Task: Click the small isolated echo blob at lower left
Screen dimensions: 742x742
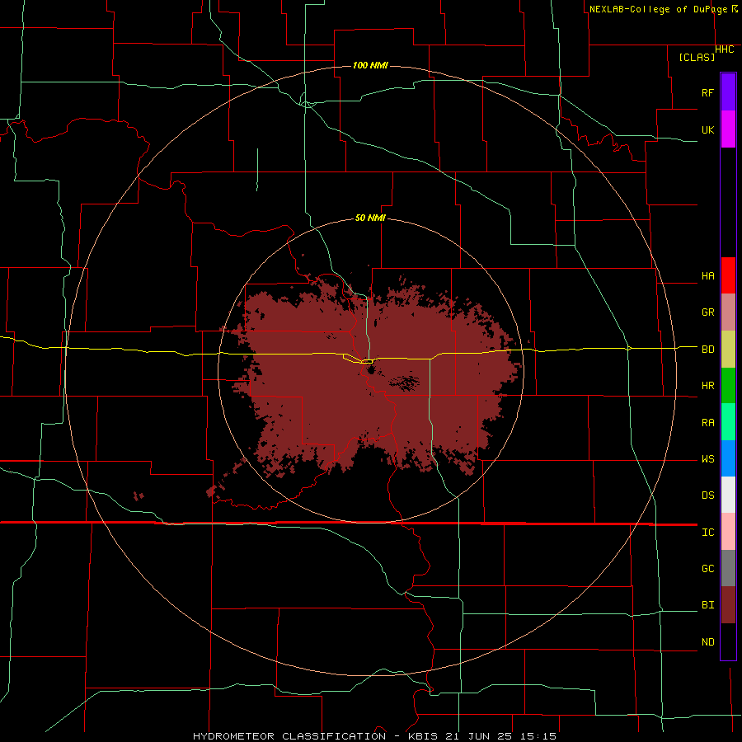Action: (x=139, y=496)
